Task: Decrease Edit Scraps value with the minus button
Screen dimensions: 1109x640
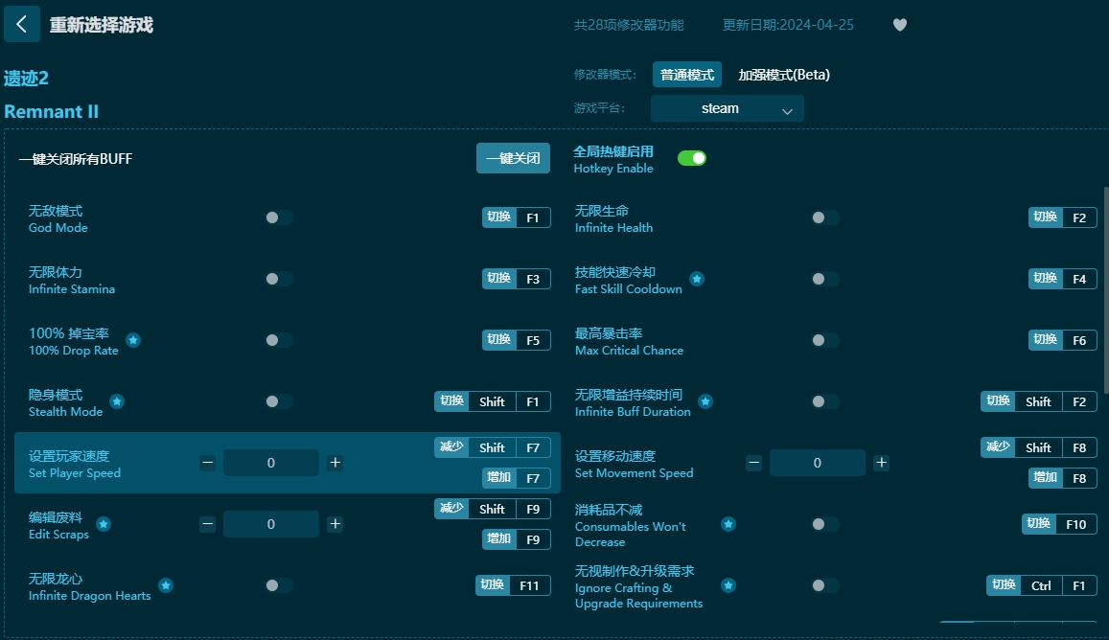Action: (x=207, y=524)
